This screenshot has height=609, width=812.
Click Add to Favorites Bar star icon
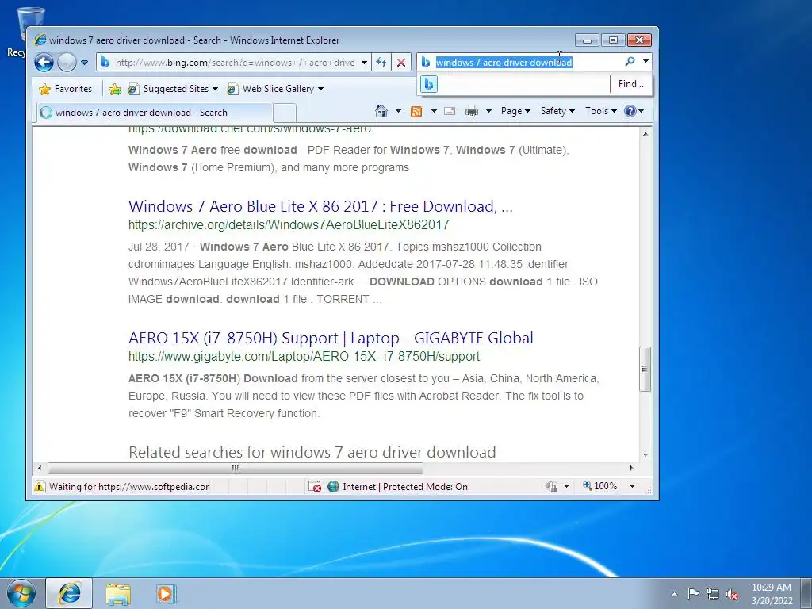pos(115,89)
